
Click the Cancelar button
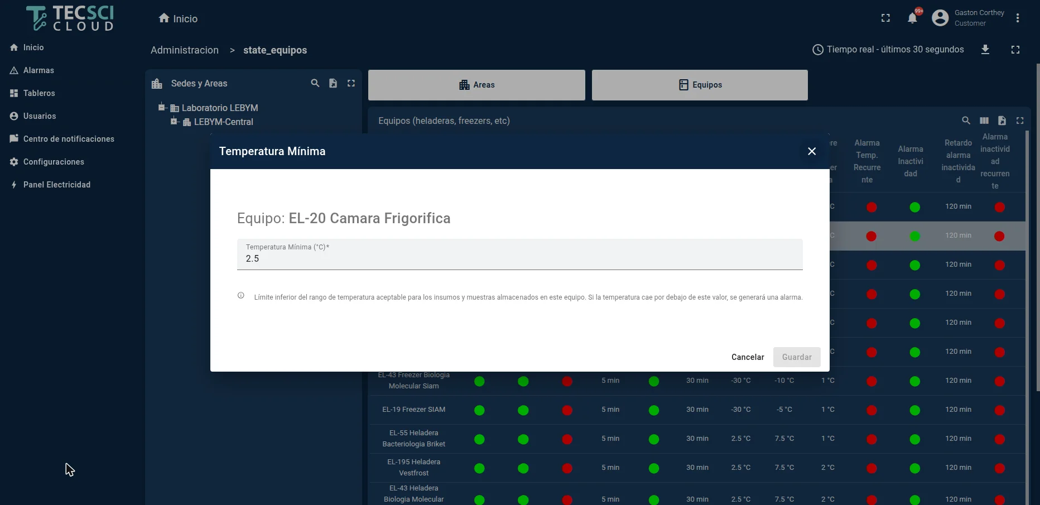click(x=748, y=357)
